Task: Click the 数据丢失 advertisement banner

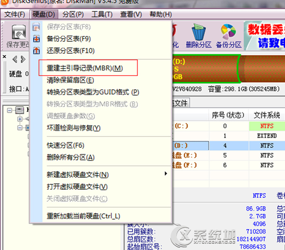Action: click(265, 36)
